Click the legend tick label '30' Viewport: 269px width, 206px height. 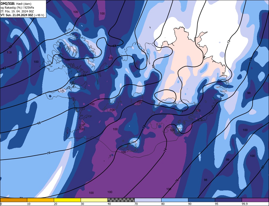pyautogui.click(x=82, y=204)
